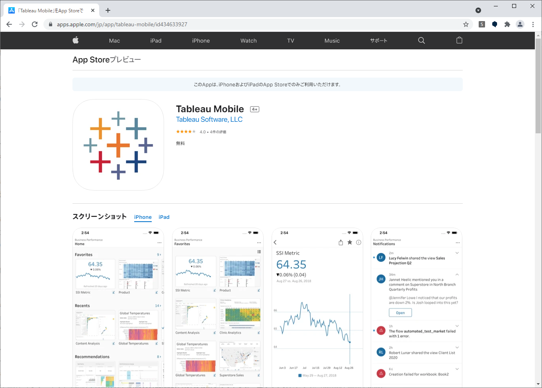Open the Home screenshot thumbnail

118,308
